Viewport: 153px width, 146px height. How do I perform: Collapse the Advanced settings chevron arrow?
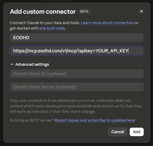coord(12,64)
